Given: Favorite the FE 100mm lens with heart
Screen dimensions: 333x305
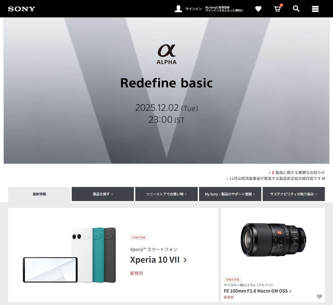Looking at the screenshot, I should click(x=319, y=297).
